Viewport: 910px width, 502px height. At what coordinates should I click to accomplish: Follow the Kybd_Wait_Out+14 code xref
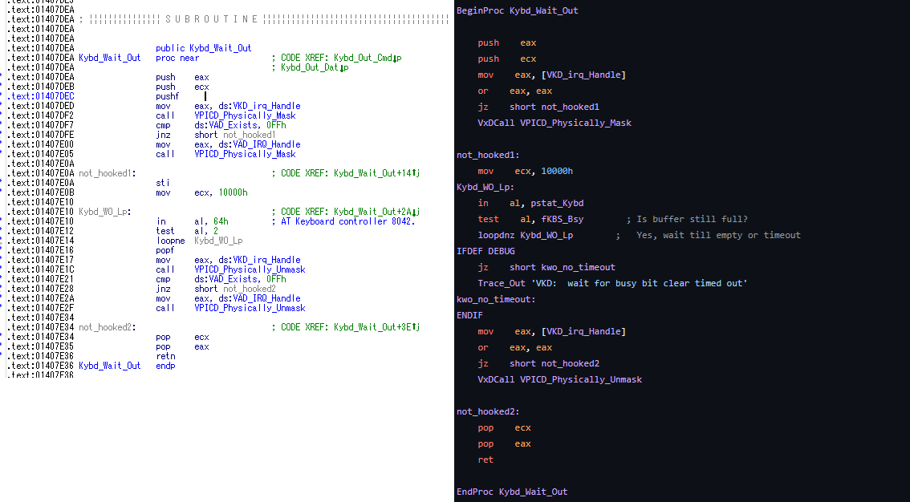pos(377,173)
